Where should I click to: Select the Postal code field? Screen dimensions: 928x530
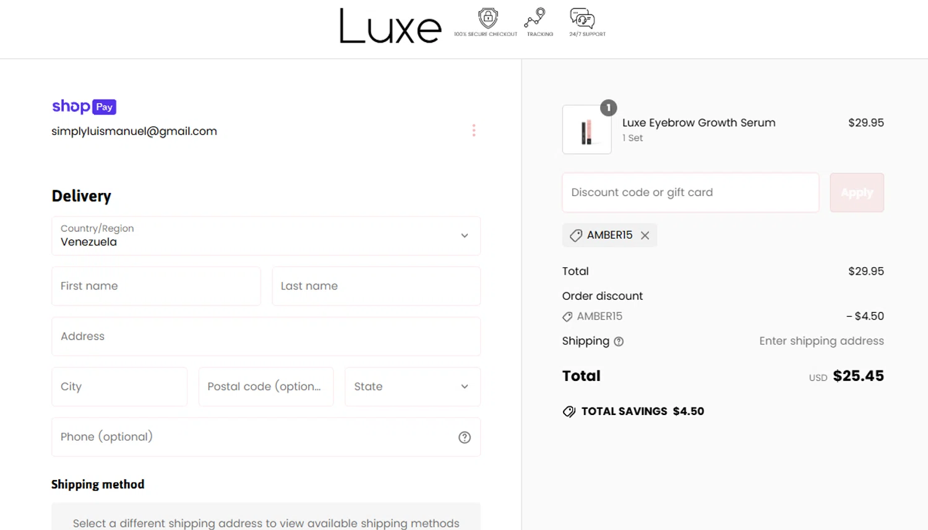pyautogui.click(x=266, y=387)
